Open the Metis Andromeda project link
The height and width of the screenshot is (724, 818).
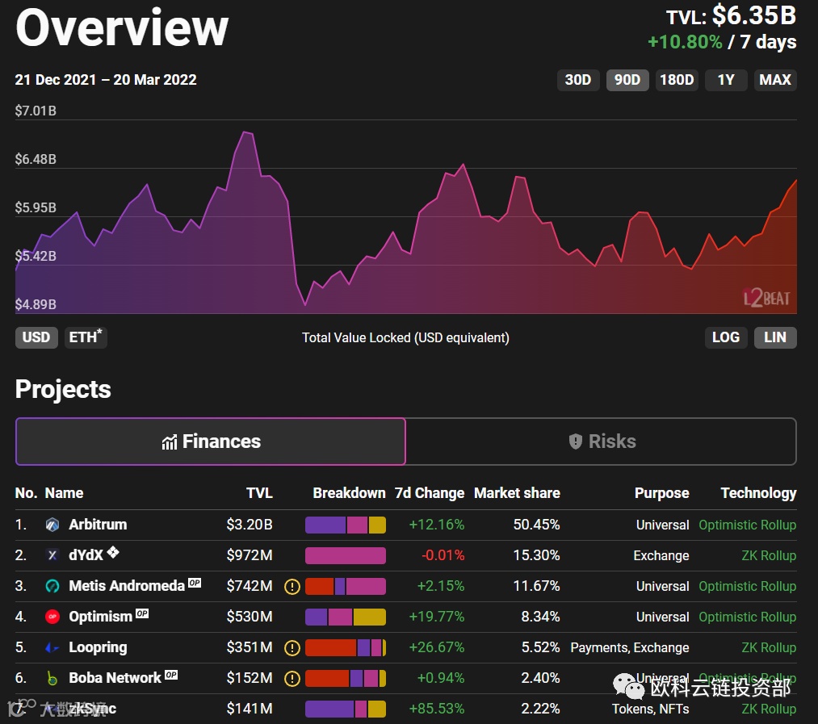pyautogui.click(x=127, y=586)
